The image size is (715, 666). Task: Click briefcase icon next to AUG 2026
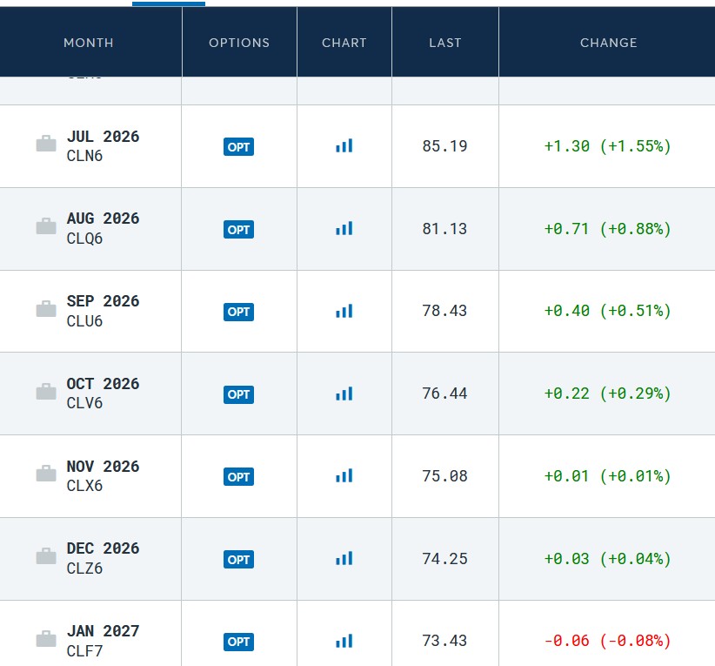pos(46,226)
